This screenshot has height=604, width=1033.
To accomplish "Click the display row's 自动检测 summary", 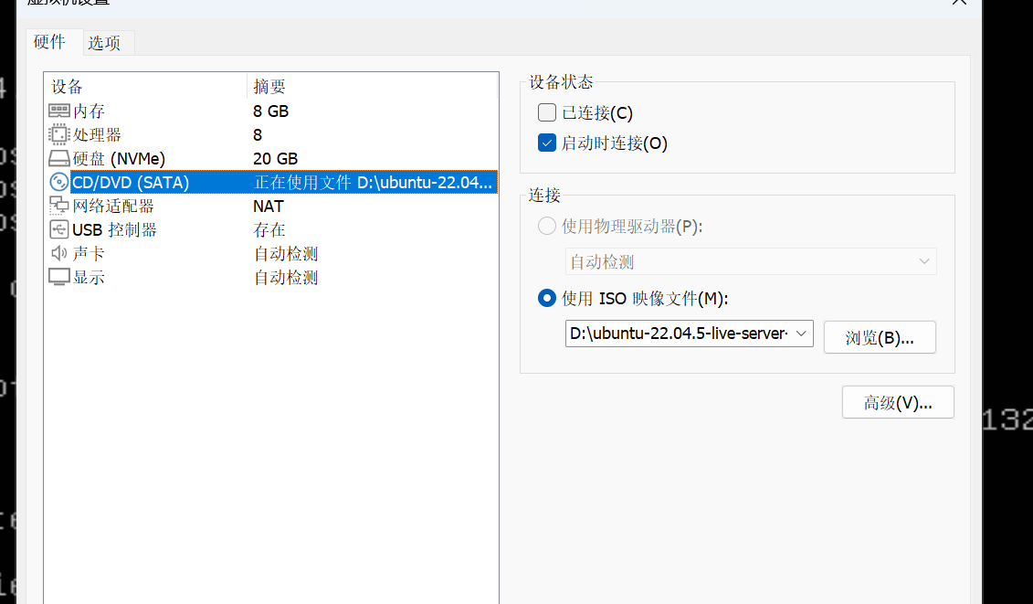I will [286, 277].
